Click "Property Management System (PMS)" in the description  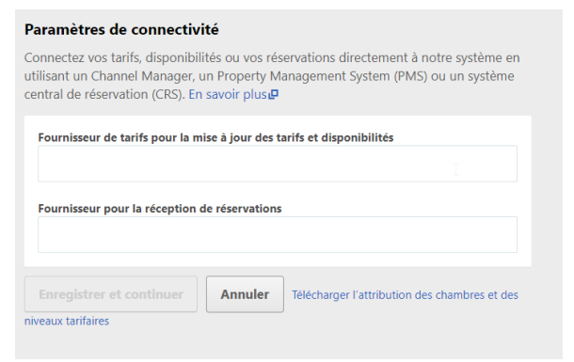[x=322, y=76]
